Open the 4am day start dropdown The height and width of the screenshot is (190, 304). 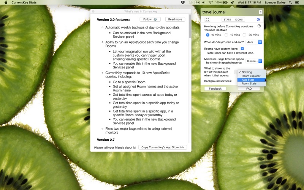[253, 42]
